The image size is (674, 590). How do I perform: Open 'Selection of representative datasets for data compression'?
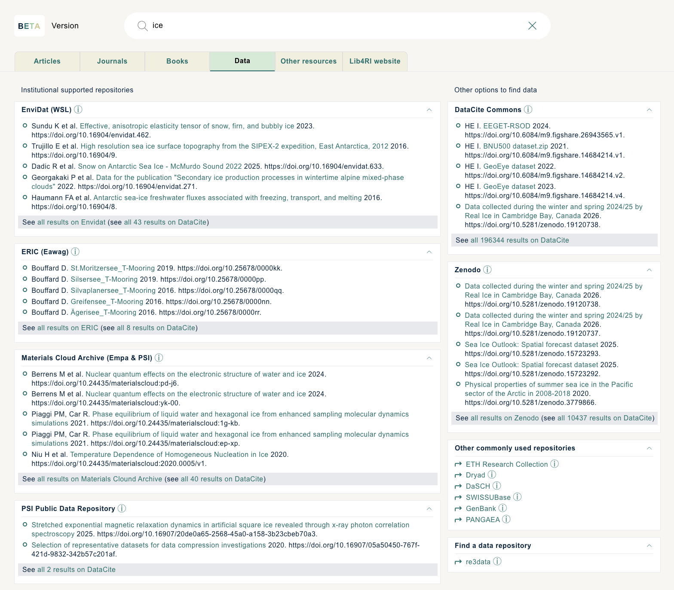(149, 545)
